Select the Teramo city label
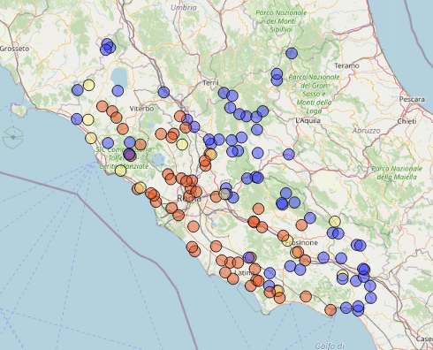433x350 pixels. (x=346, y=65)
